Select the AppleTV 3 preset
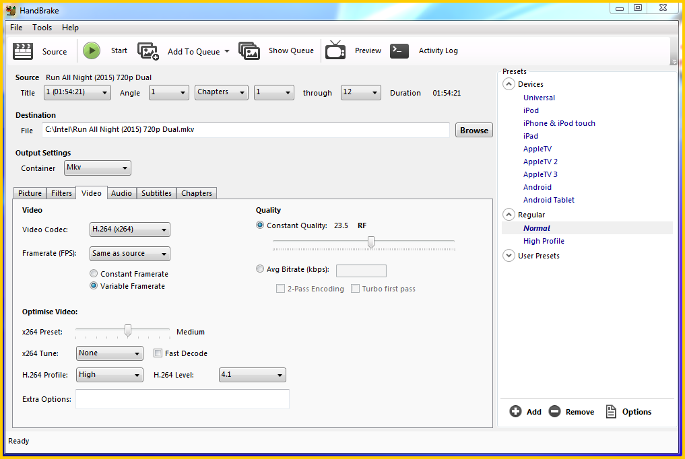Screen dimensions: 685x459 pyautogui.click(x=540, y=174)
